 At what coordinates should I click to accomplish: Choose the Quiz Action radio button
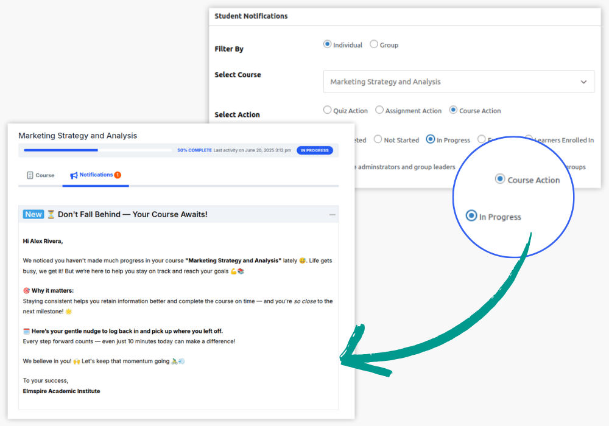(327, 110)
